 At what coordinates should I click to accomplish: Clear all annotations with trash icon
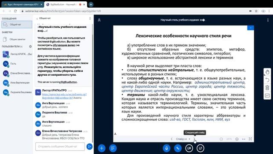(267, 88)
